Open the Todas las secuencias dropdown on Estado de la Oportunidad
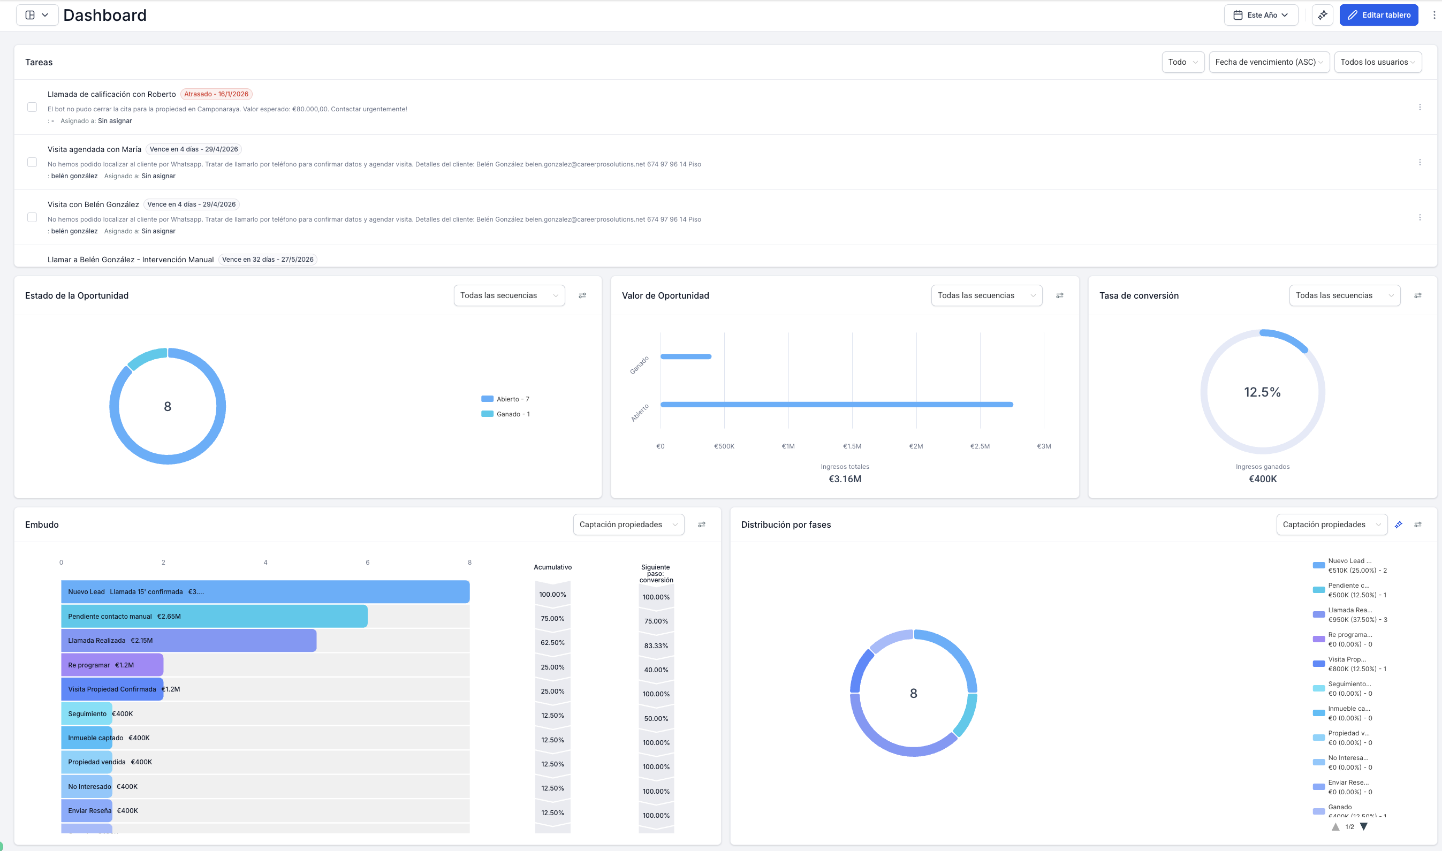This screenshot has height=851, width=1442. tap(509, 295)
